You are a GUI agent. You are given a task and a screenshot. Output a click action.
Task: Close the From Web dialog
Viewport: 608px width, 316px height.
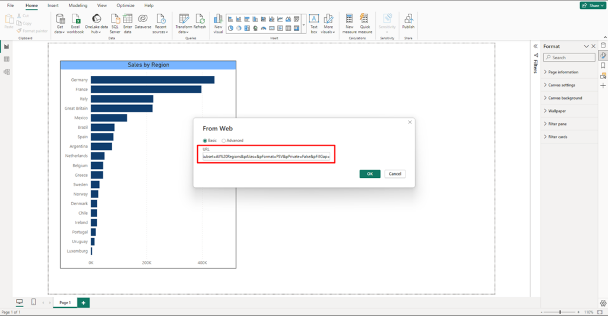pyautogui.click(x=410, y=122)
